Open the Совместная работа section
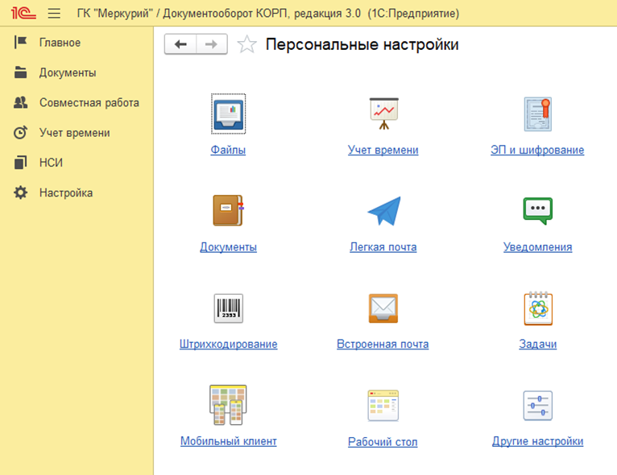Viewport: 617px width, 475px height. (89, 102)
